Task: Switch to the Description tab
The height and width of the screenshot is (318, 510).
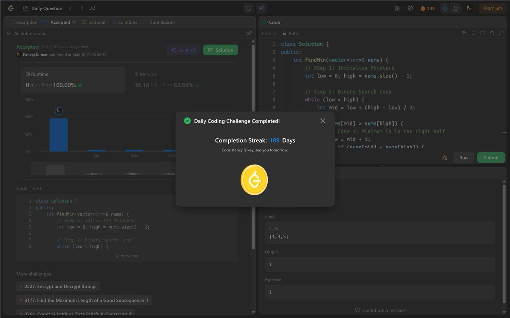Action: 23,22
